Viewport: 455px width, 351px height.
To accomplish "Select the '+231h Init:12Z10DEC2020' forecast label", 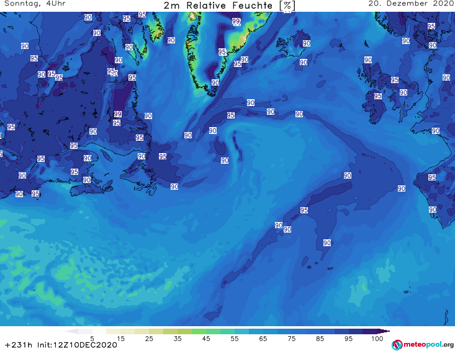I will [61, 345].
